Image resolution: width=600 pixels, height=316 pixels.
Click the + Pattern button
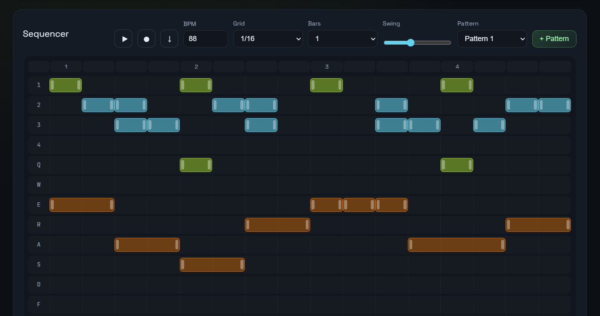tap(554, 39)
